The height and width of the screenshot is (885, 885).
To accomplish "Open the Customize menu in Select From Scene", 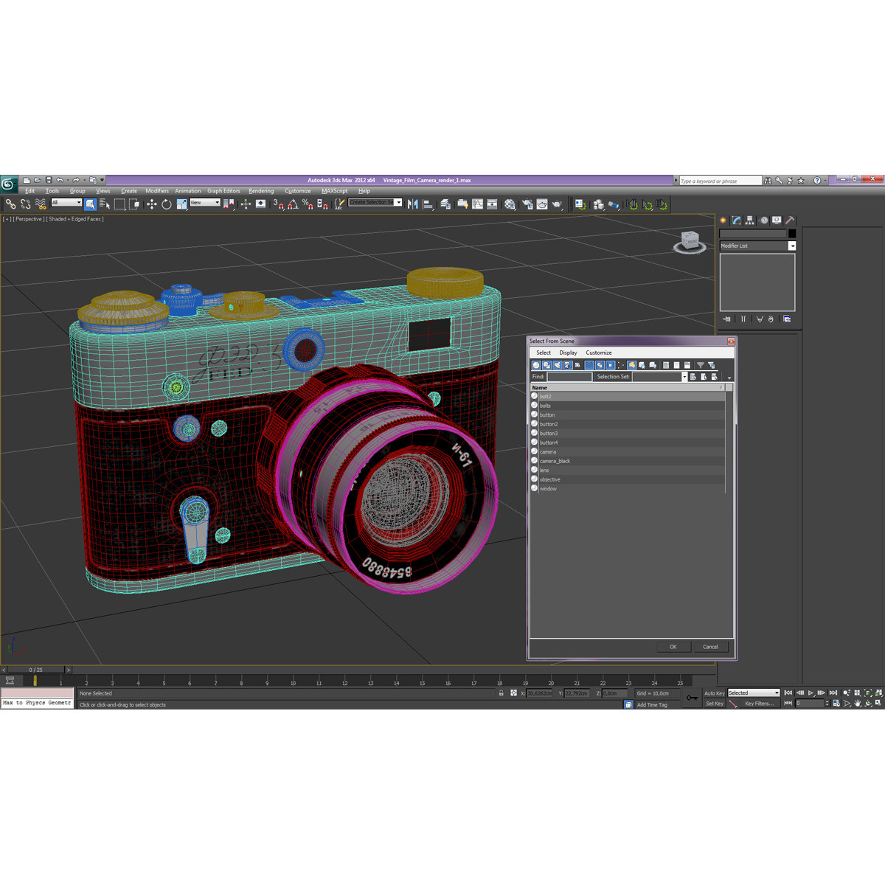I will [x=599, y=353].
